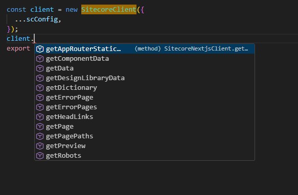The width and height of the screenshot is (298, 195).
Task: Click the export keyword
Action: [18, 48]
